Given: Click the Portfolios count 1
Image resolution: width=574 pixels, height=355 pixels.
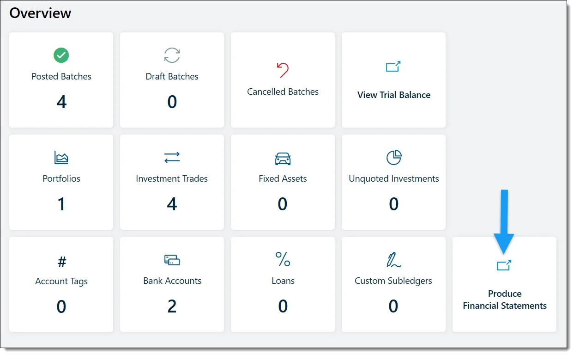Looking at the screenshot, I should (61, 204).
